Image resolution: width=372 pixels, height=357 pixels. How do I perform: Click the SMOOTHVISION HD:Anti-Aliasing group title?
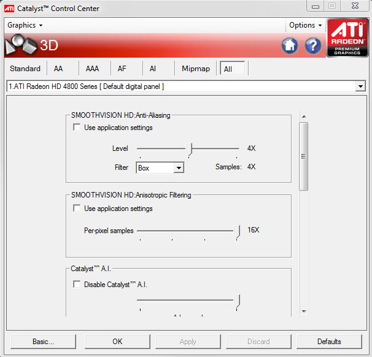(121, 115)
